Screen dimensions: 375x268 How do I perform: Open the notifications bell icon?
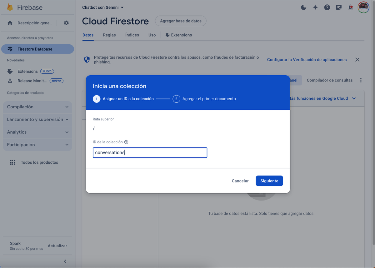[x=351, y=7]
